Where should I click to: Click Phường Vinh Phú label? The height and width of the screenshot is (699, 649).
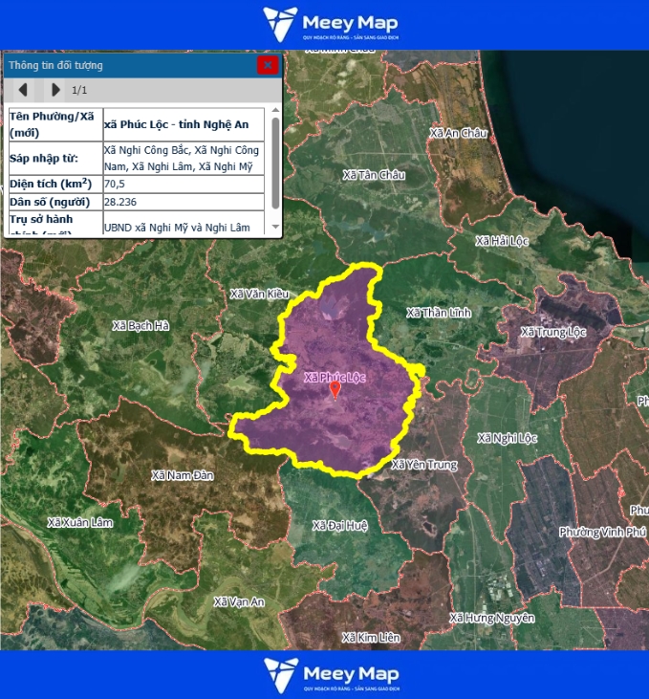pos(602,532)
